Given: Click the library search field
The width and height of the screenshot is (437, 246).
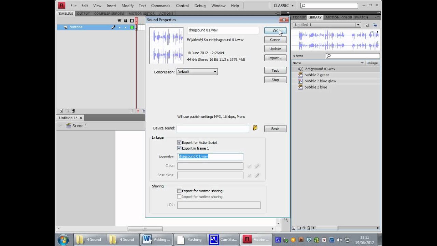Looking at the screenshot, I should pos(353,56).
